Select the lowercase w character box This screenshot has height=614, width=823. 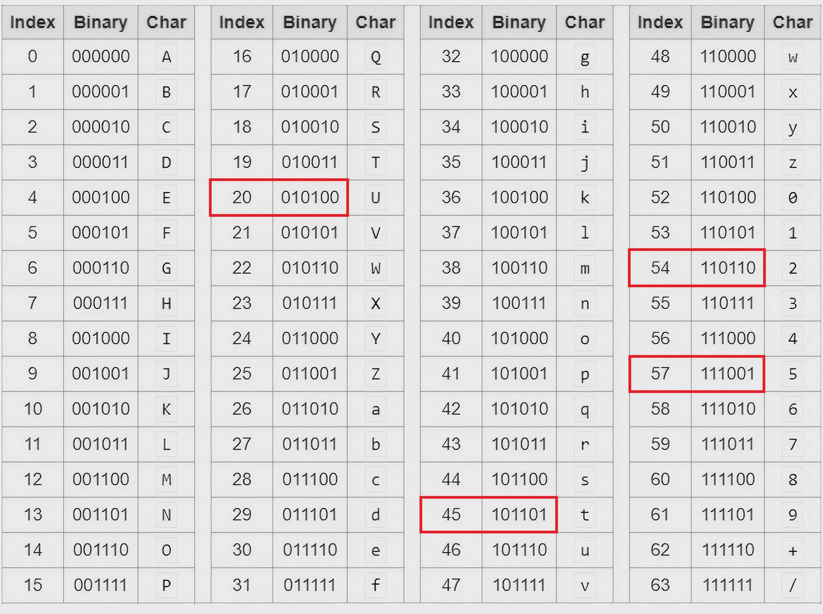(x=793, y=57)
